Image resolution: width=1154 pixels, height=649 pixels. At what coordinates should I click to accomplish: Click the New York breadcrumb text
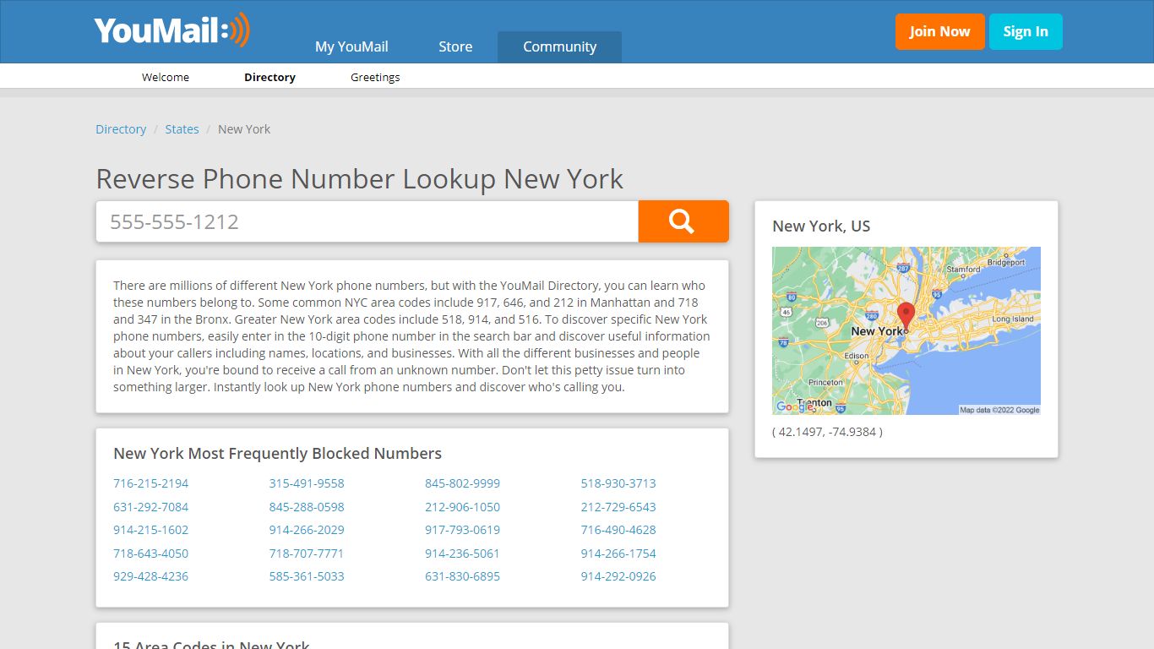244,129
